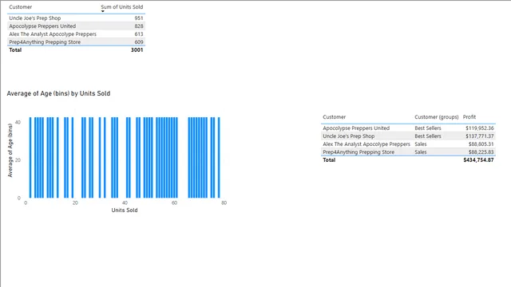This screenshot has height=287, width=511.
Task: Click the Average of Age (bins) axis title
Action: [10, 151]
